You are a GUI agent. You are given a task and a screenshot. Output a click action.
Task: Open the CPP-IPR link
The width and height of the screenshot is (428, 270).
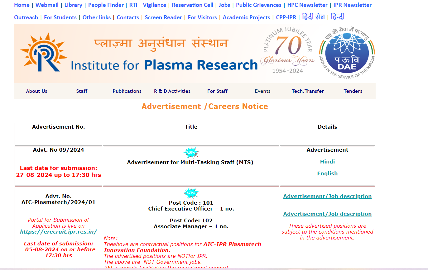pyautogui.click(x=286, y=17)
